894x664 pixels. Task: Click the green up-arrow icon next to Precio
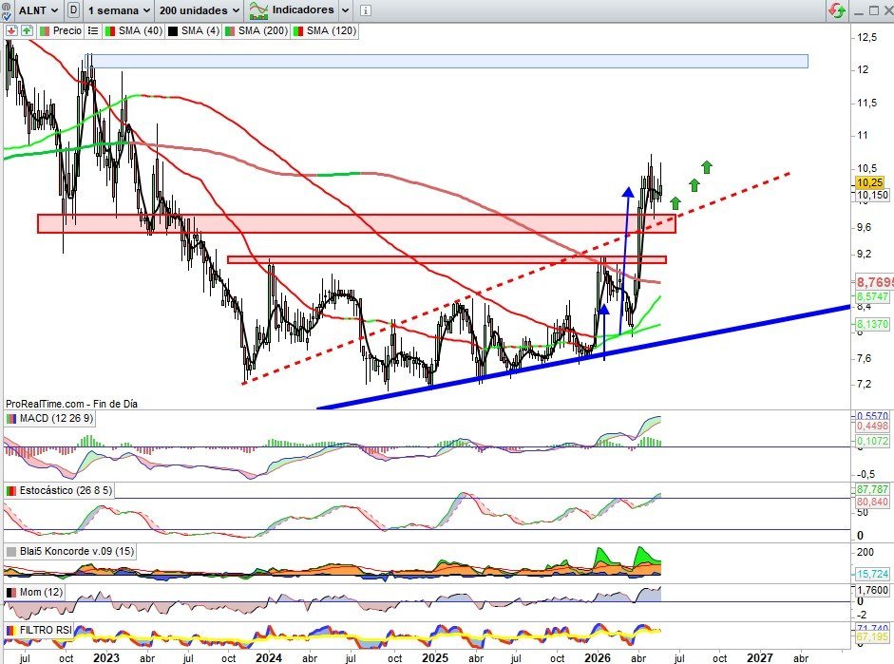27,30
